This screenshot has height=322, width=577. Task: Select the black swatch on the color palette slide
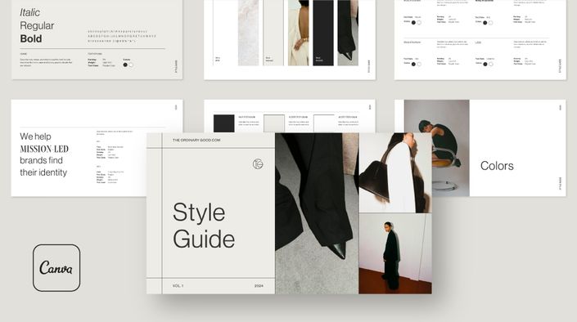(223, 123)
